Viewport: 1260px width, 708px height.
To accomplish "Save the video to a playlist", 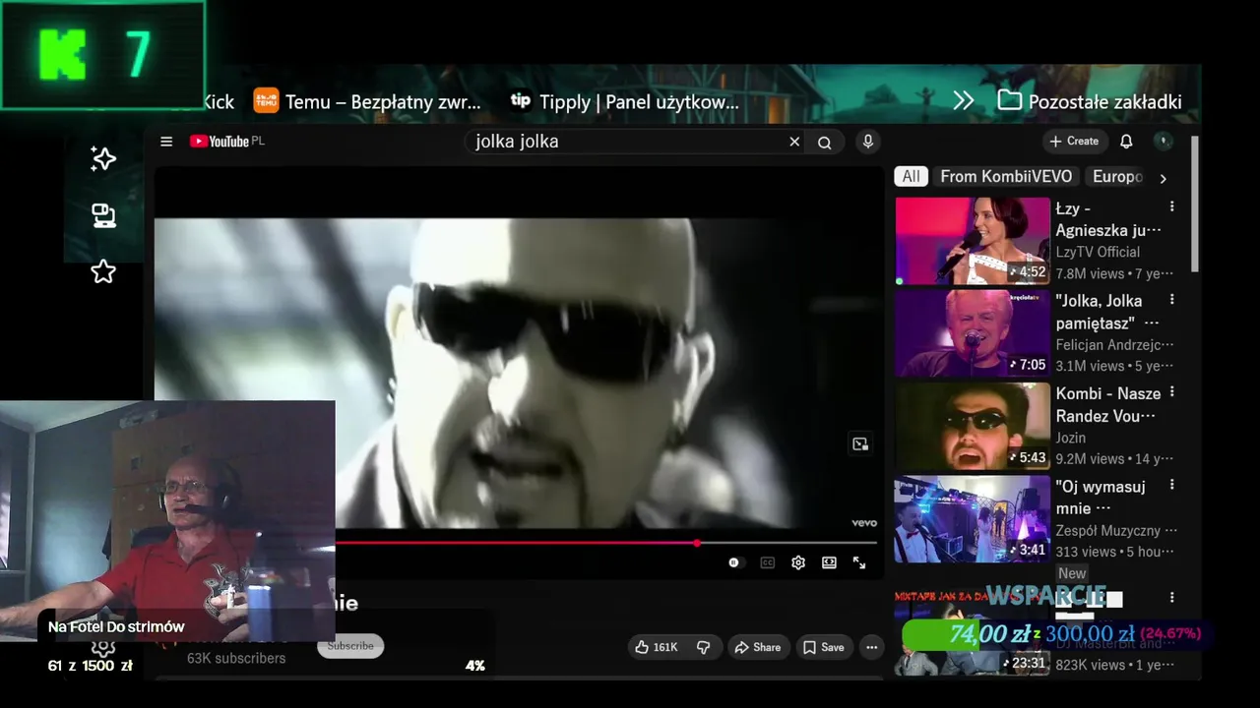I will point(823,647).
